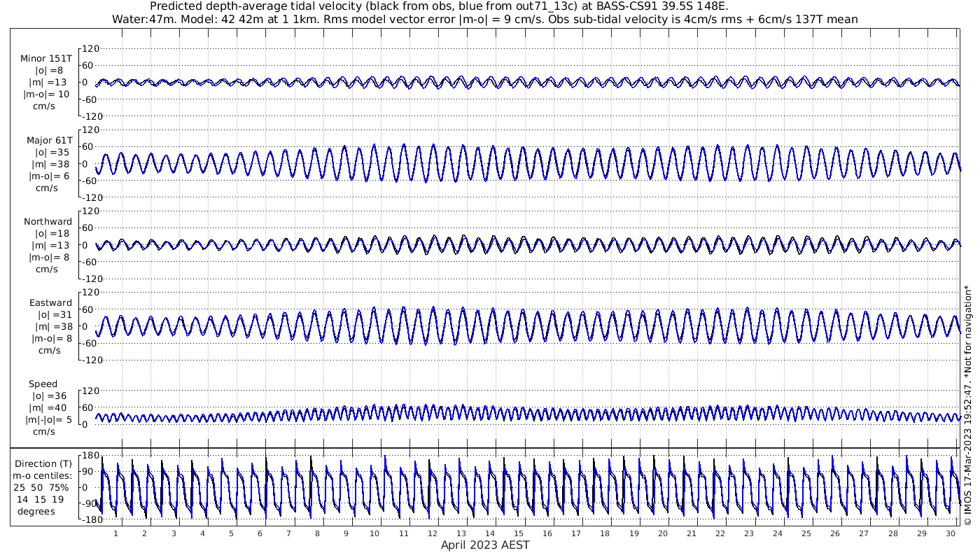Click the x-axis tick label '15'

pyautogui.click(x=518, y=533)
